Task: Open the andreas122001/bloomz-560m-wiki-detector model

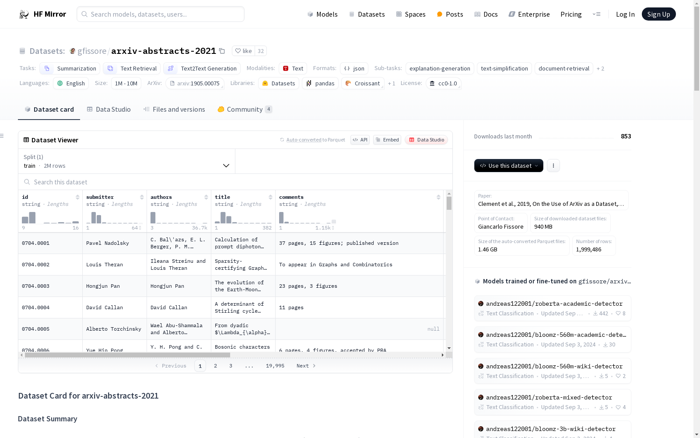Action: [x=553, y=371]
